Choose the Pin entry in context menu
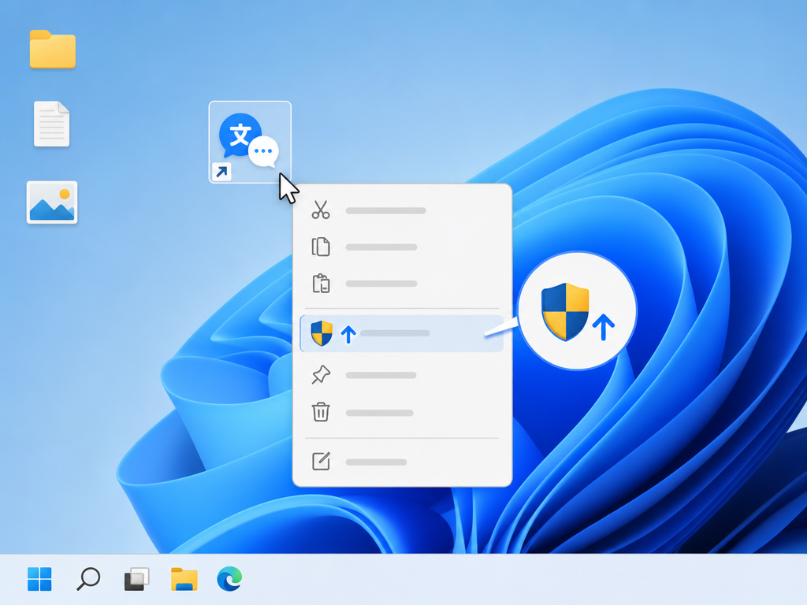This screenshot has width=807, height=605. click(x=402, y=375)
